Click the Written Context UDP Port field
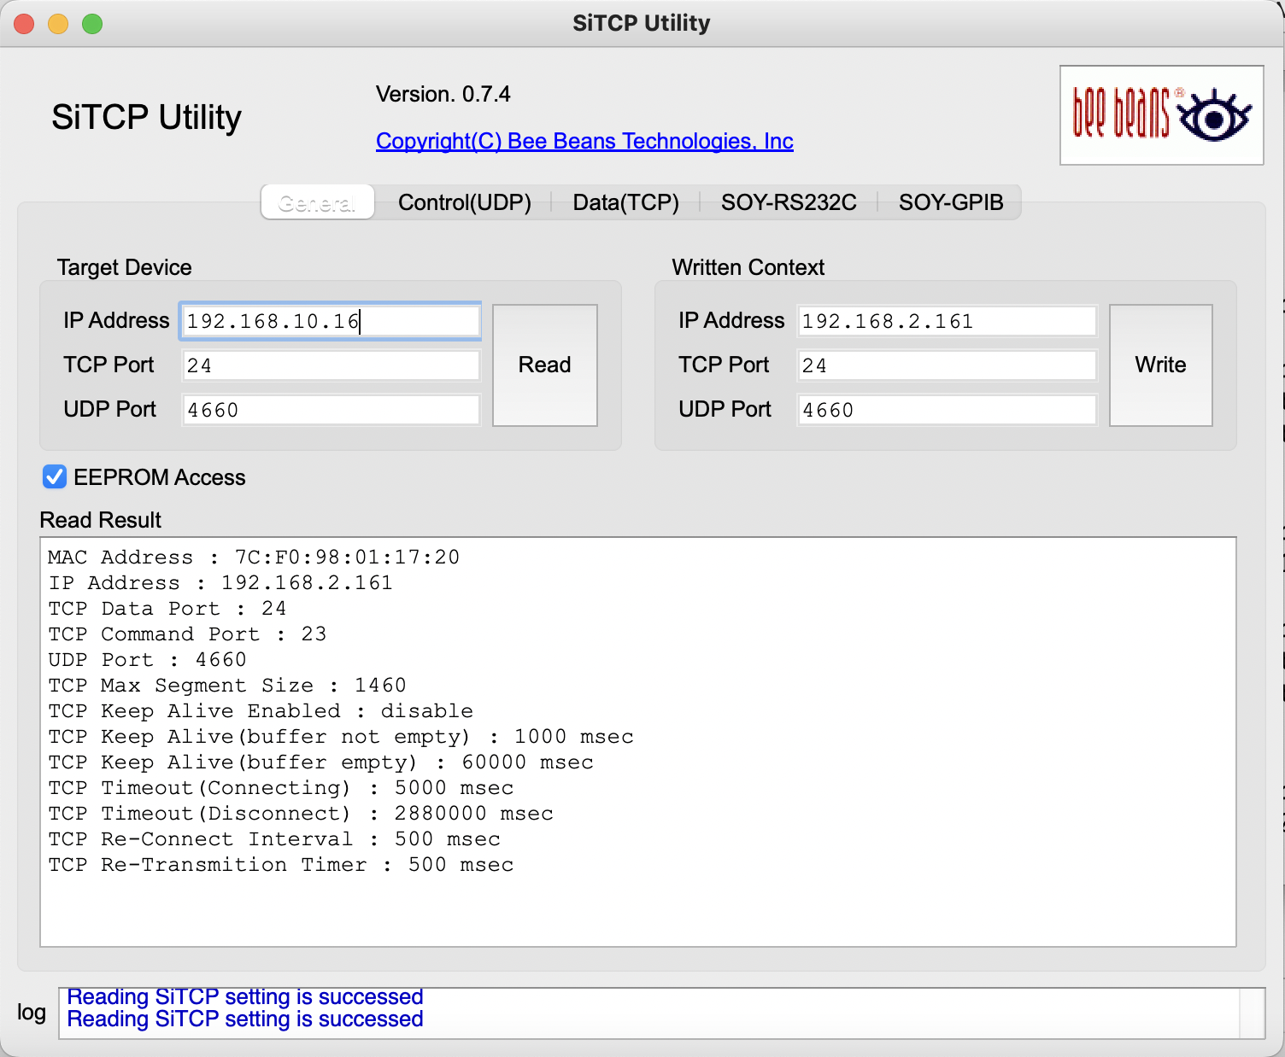The image size is (1285, 1057). tap(946, 410)
